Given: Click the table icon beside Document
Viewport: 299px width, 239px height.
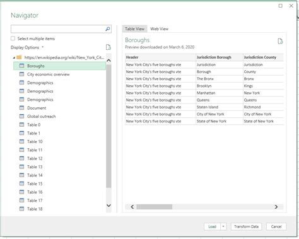Looking at the screenshot, I should point(21,108).
